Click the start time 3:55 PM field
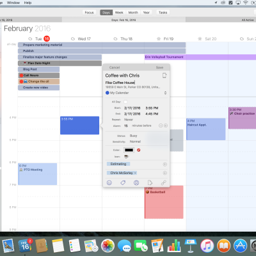Image resolution: width=256 pixels, height=256 pixels. click(x=152, y=108)
